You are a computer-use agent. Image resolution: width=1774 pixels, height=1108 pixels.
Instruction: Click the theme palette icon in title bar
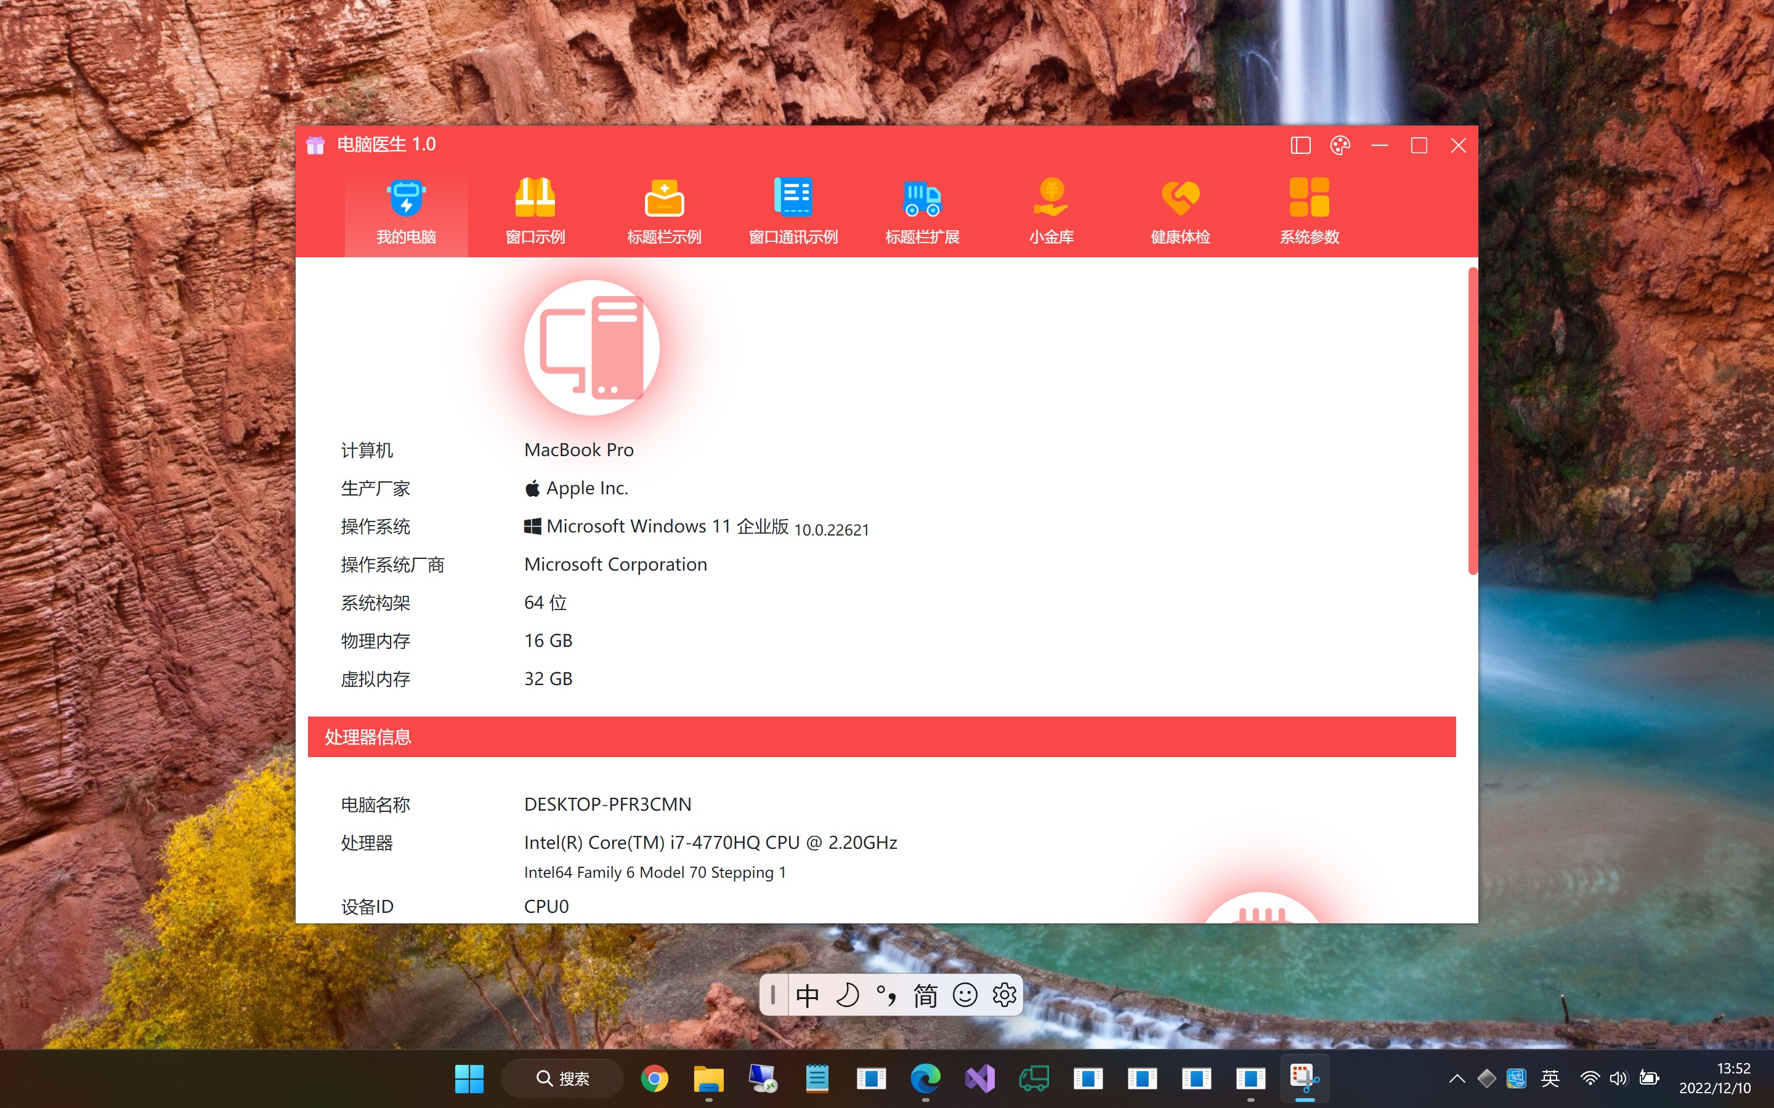tap(1340, 145)
